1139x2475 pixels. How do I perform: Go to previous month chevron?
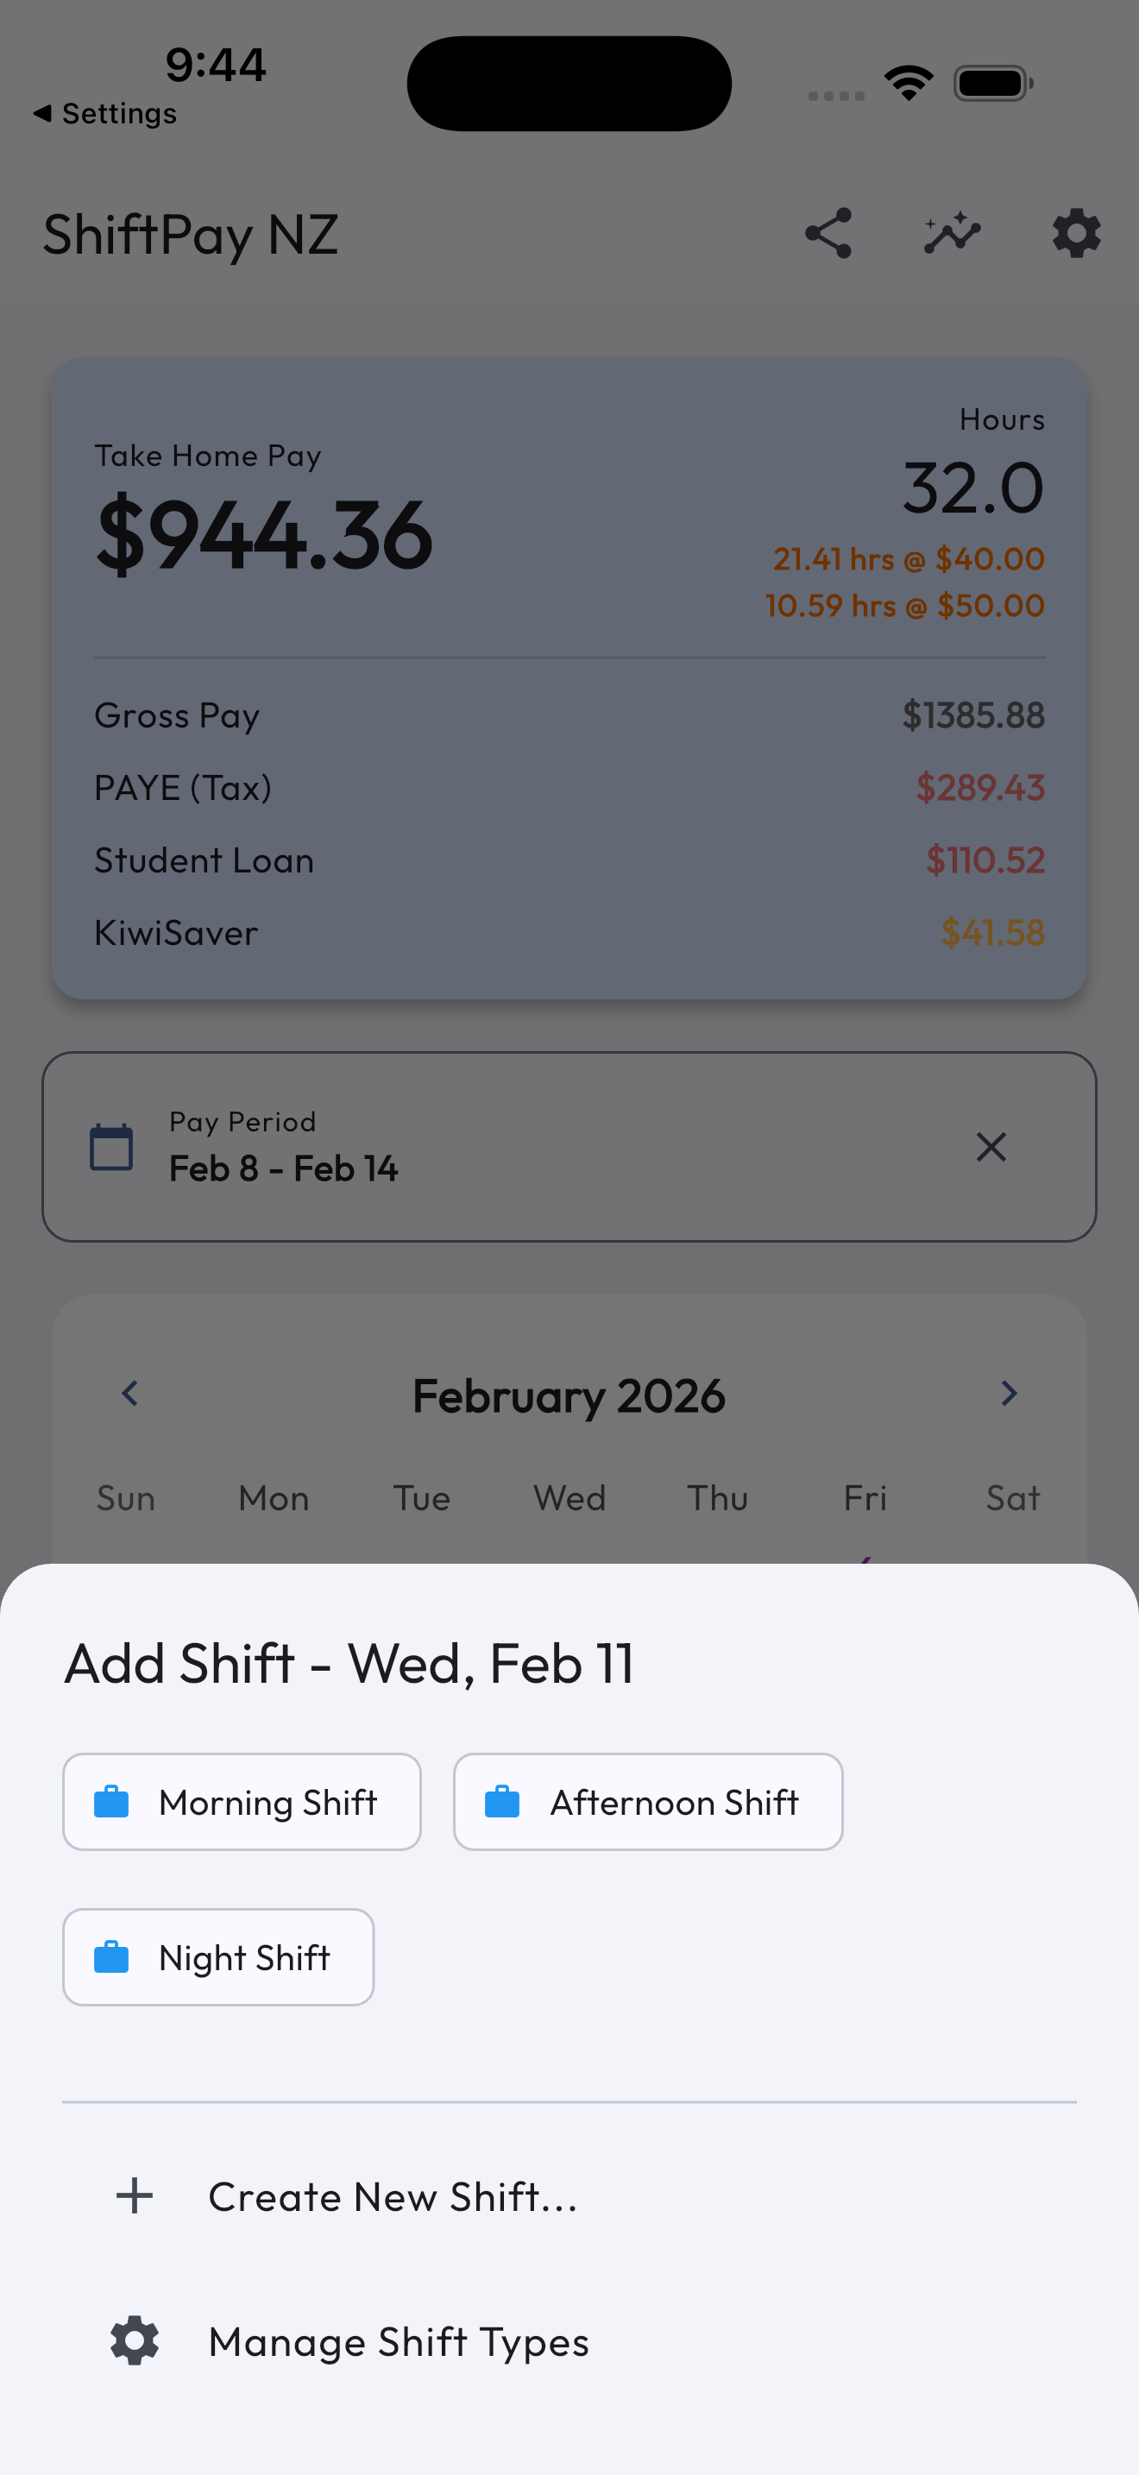click(130, 1393)
